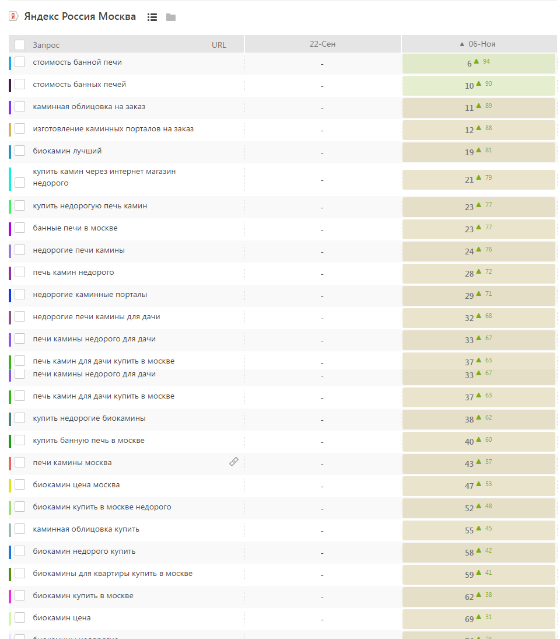Toggle the select-all checkbox in header

(20, 45)
